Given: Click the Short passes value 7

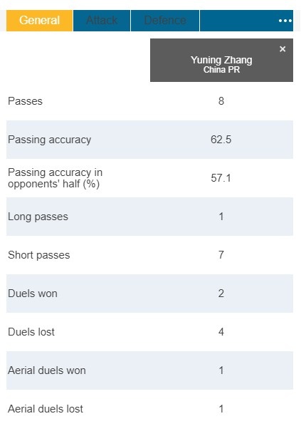Looking at the screenshot, I should (x=221, y=255).
